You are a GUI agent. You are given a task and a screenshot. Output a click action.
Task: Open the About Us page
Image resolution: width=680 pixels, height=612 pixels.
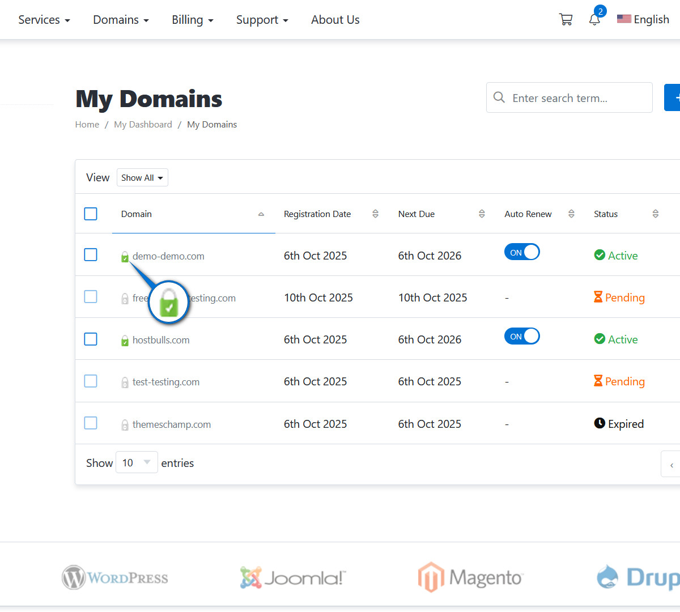tap(335, 20)
